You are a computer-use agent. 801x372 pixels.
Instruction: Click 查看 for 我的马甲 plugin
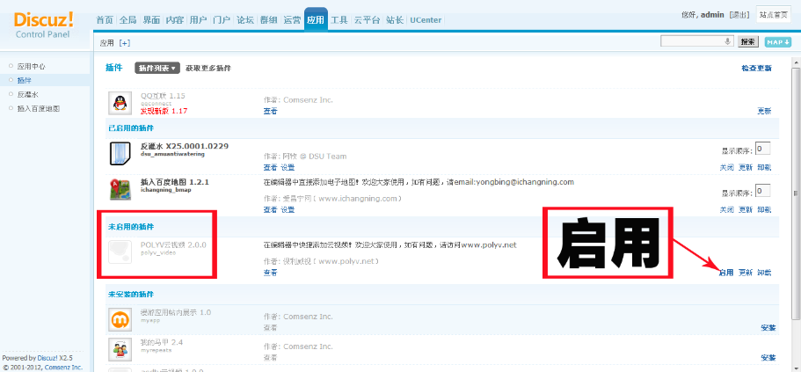[270, 357]
